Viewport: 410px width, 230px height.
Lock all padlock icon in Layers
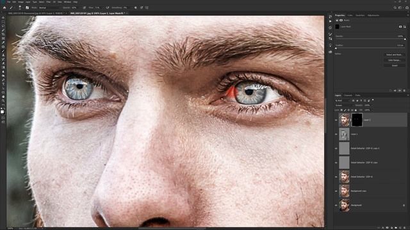tap(356, 110)
